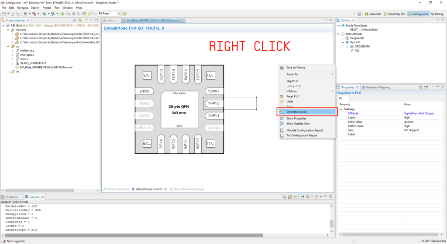Image resolution: width=447 pixels, height=244 pixels.
Task: Switch to the main.c editor tab
Action: [x=111, y=20]
